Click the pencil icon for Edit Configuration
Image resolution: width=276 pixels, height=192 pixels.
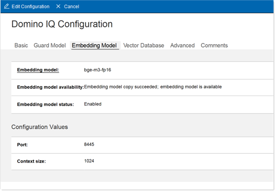[x=6, y=7]
